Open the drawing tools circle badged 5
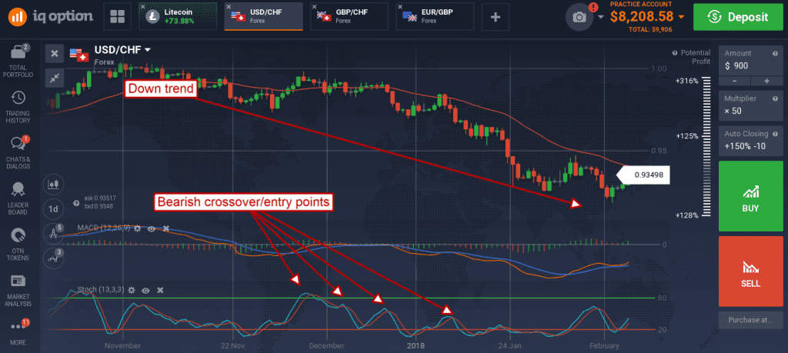 52,233
